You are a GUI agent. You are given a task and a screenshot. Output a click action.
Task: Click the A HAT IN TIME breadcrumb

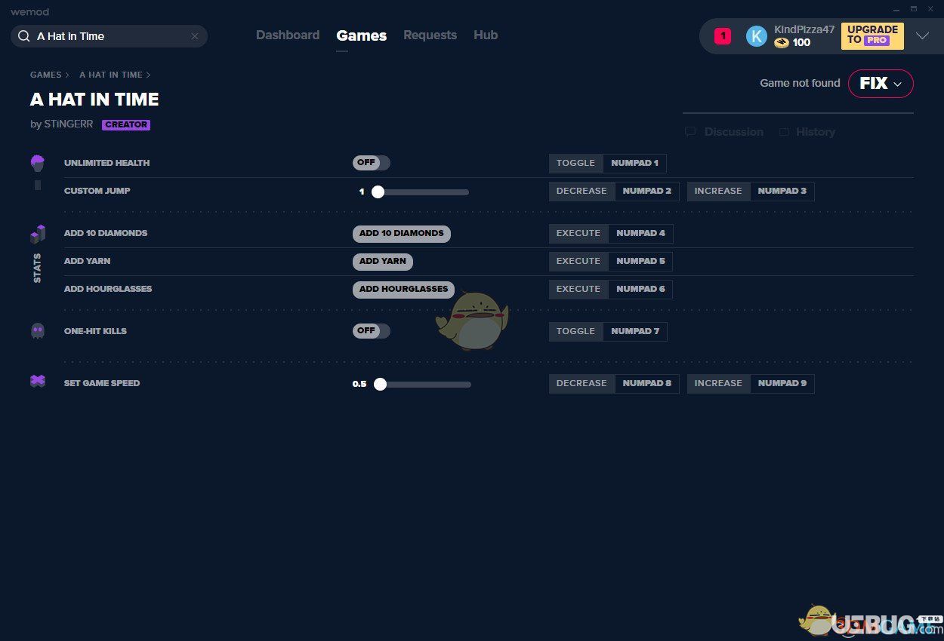[111, 75]
